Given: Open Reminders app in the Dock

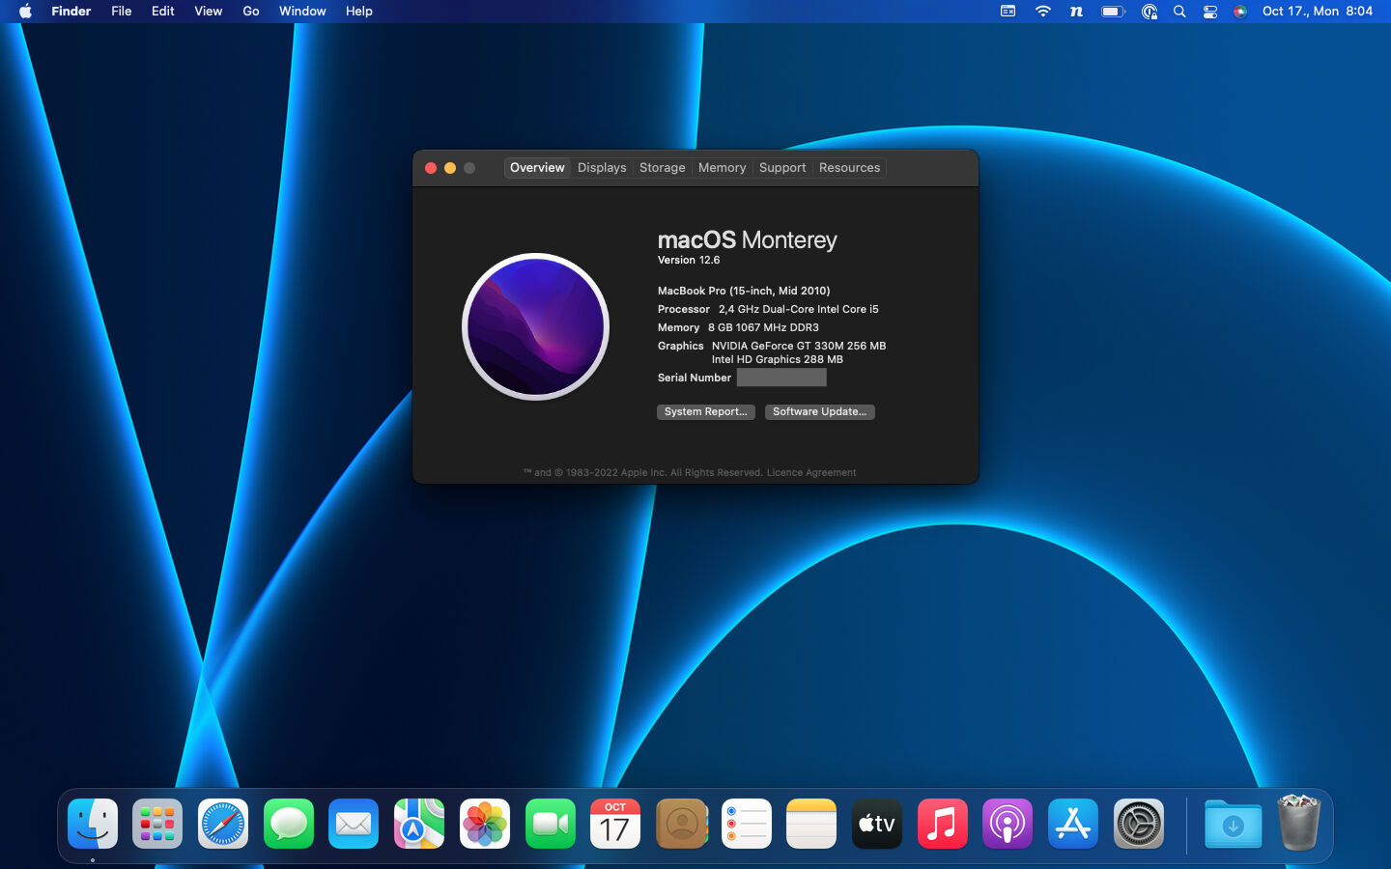Looking at the screenshot, I should pos(747,824).
